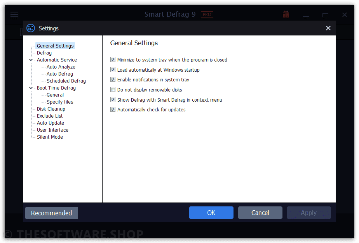Image resolution: width=359 pixels, height=243 pixels.
Task: Toggle Show Defrag in context menu checkbox
Action: [113, 100]
